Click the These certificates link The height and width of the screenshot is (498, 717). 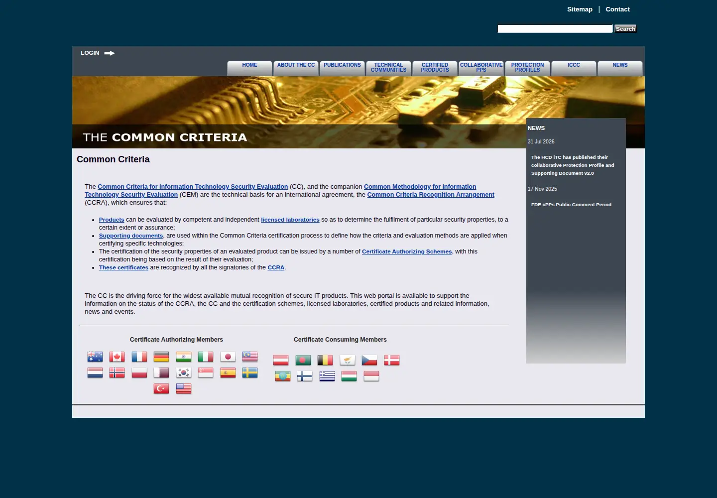[123, 267]
